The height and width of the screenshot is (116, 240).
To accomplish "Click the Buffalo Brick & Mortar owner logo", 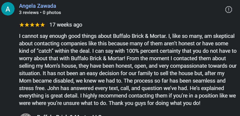I will tap(26, 115).
